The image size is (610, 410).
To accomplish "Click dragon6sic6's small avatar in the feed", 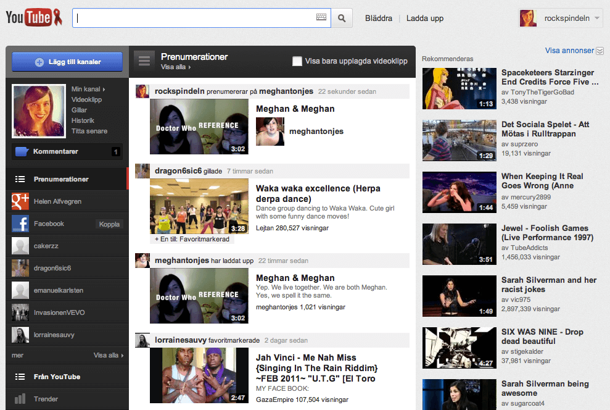I will (142, 171).
